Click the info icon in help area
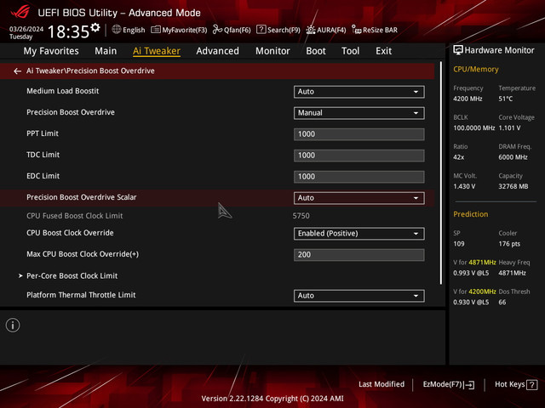 [13, 326]
